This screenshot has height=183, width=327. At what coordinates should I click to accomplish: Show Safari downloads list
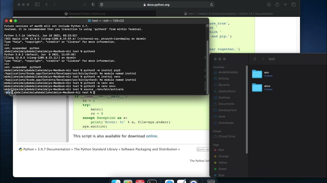[x=269, y=5]
